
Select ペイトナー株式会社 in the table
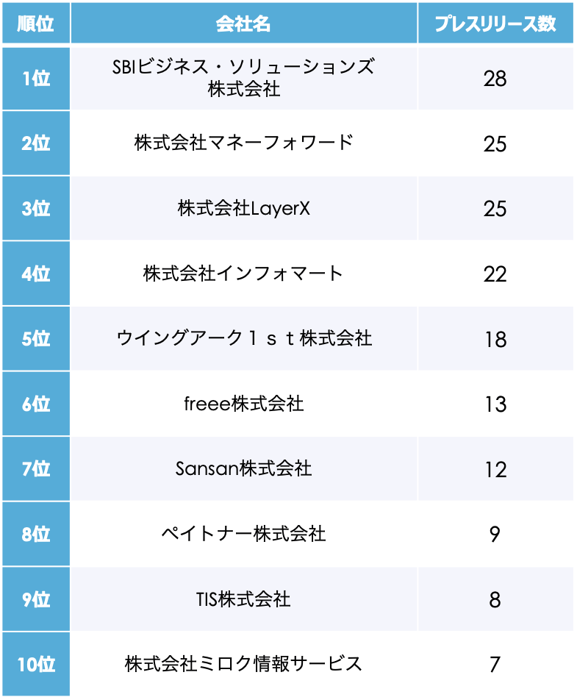(x=243, y=534)
